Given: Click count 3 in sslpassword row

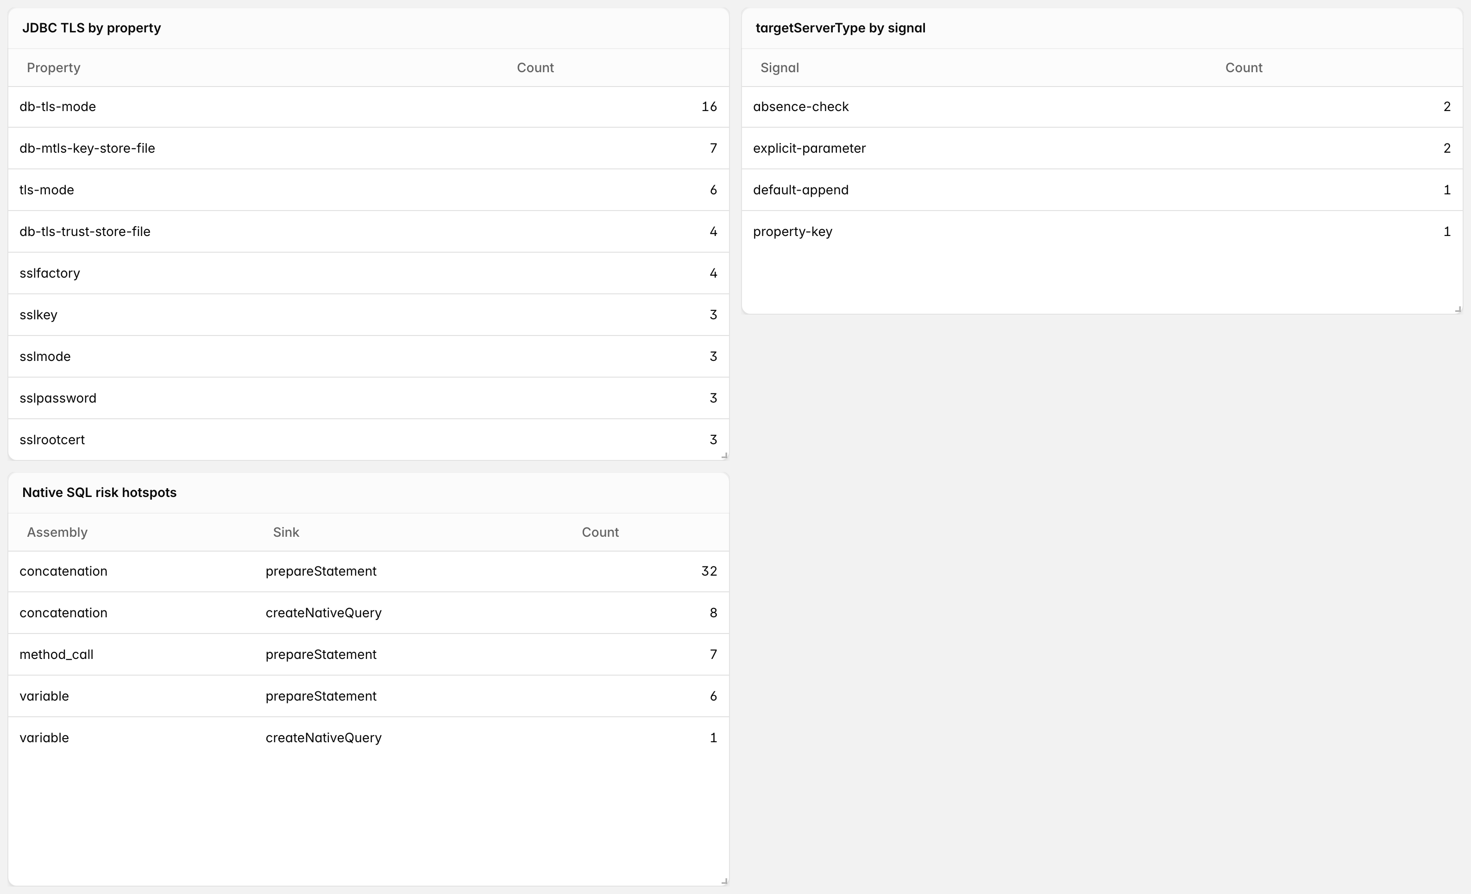Looking at the screenshot, I should pyautogui.click(x=713, y=398).
